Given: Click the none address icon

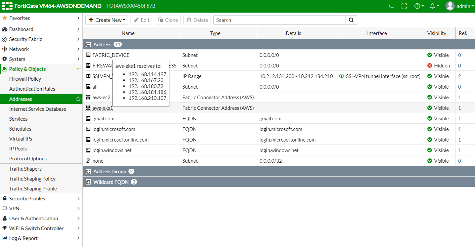Looking at the screenshot, I should point(88,161).
